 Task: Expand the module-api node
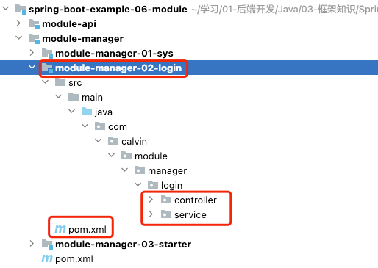click(18, 23)
